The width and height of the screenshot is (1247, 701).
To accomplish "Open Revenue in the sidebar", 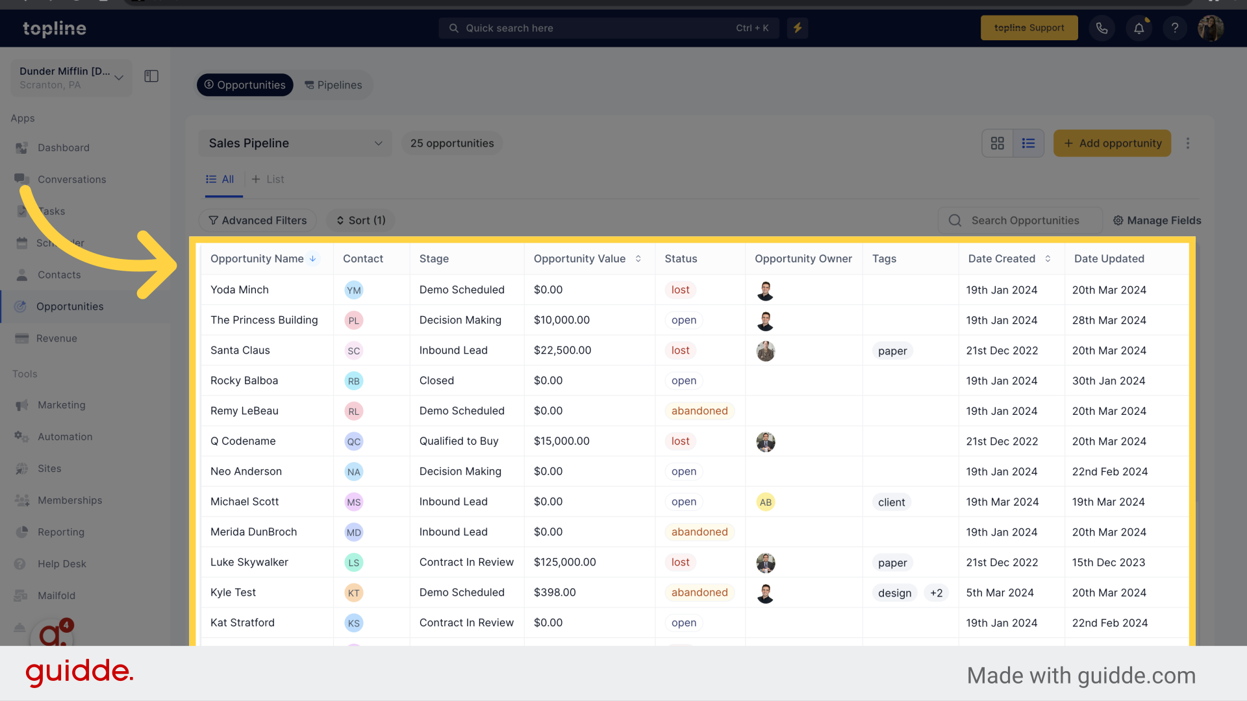I will pos(57,339).
